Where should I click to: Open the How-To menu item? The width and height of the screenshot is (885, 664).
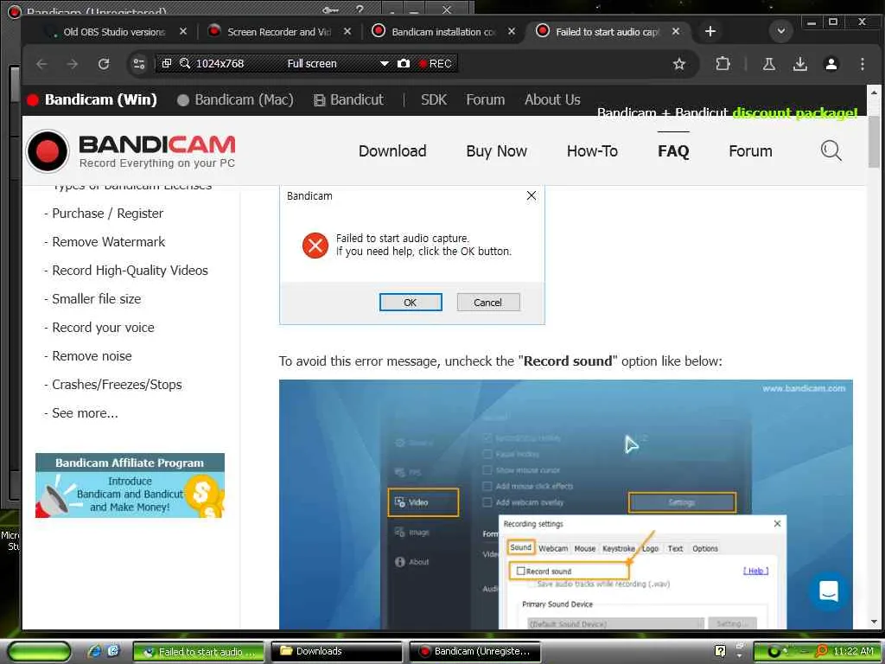[592, 151]
